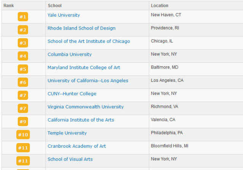Click the #9 rank badge

(x=23, y=122)
